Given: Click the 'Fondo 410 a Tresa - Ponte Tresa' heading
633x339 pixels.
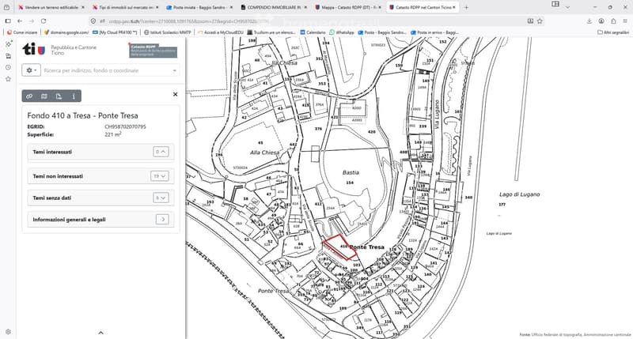Looking at the screenshot, I should (x=83, y=115).
